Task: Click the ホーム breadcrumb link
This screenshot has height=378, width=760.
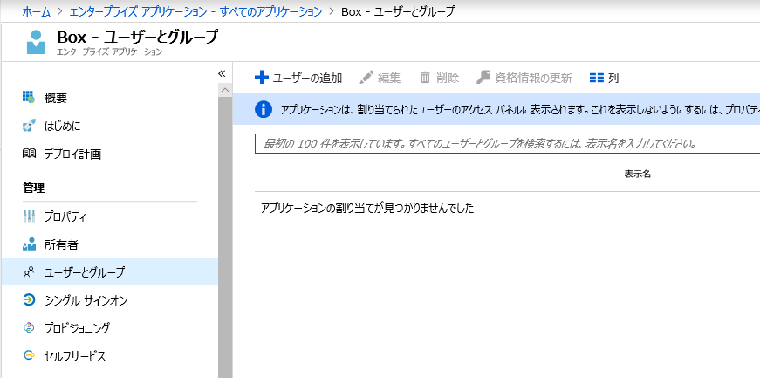Action: (36, 11)
